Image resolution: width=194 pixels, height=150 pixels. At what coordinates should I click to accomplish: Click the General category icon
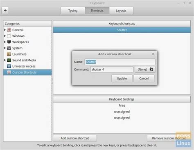9,30
